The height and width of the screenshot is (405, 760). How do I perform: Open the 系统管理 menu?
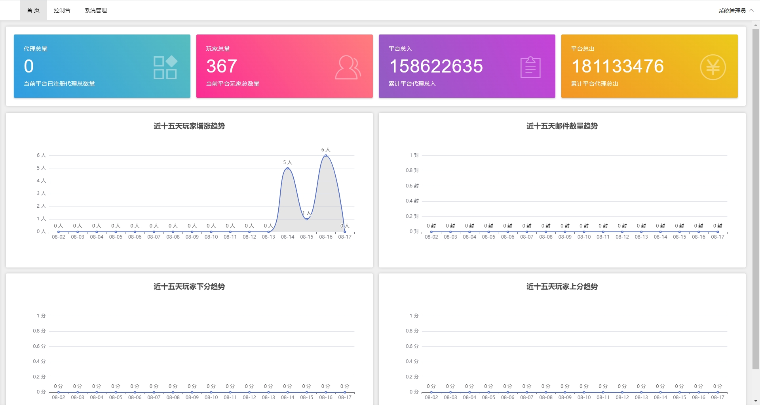click(x=96, y=10)
